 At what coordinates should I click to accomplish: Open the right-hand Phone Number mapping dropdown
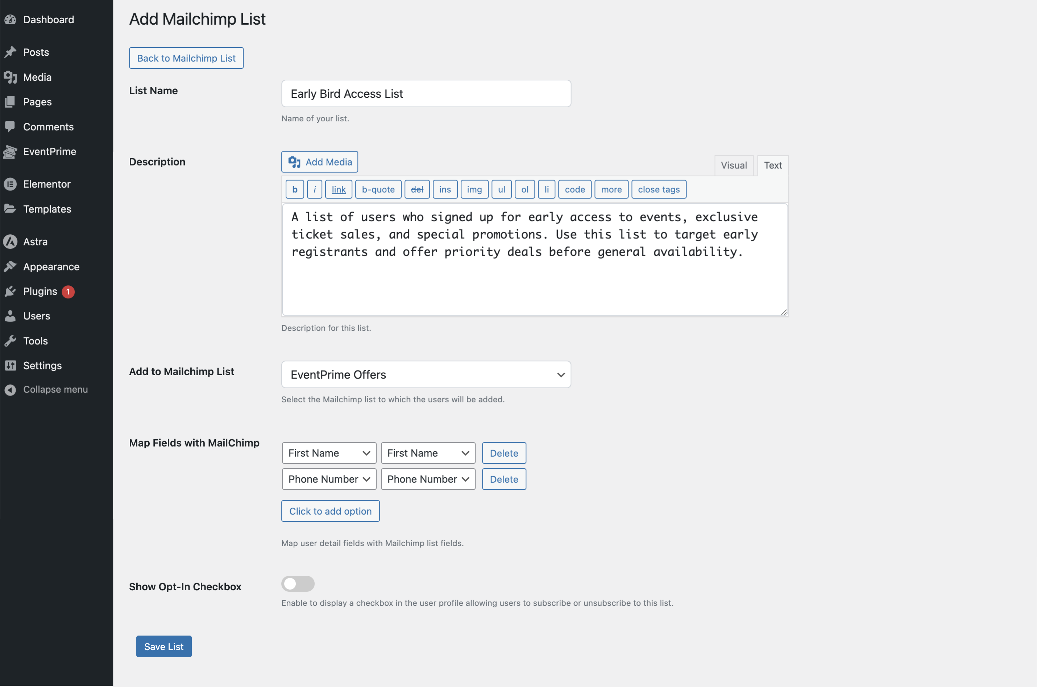click(428, 479)
